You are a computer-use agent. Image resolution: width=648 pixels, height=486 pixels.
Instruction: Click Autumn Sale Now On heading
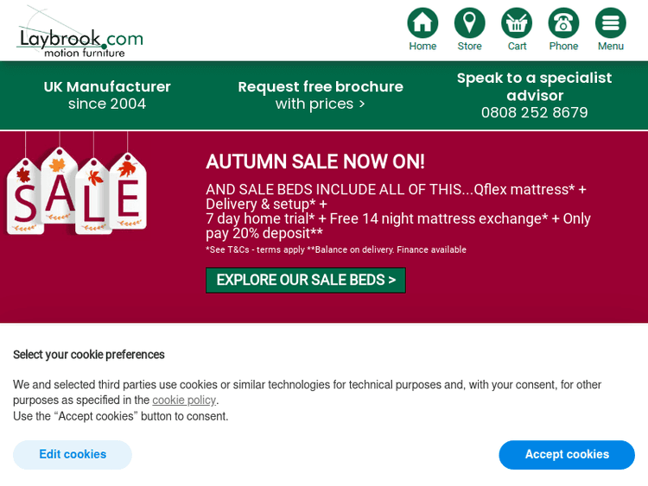click(315, 161)
